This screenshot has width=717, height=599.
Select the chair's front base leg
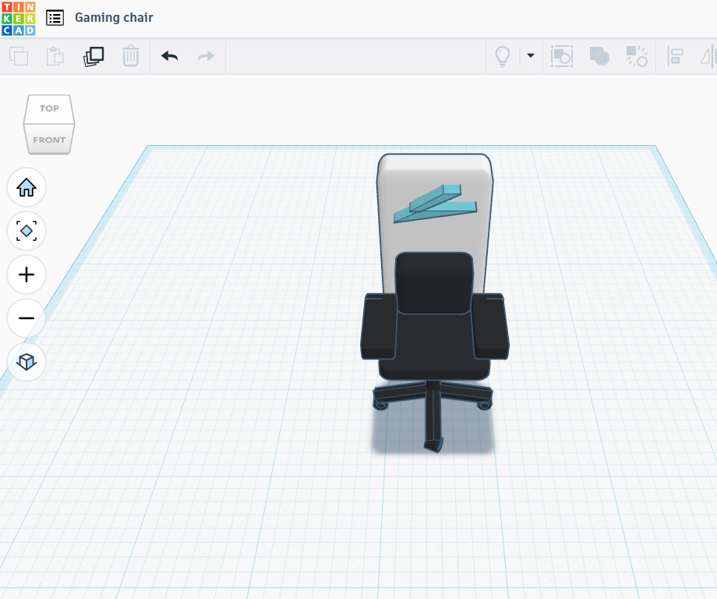pos(433,419)
